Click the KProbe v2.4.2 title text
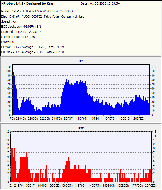This screenshot has height=190, width=162. [x=27, y=3]
